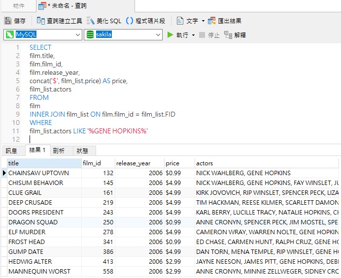Click the empty line 12 in editor
The width and height of the screenshot is (341, 278).
[99, 139]
